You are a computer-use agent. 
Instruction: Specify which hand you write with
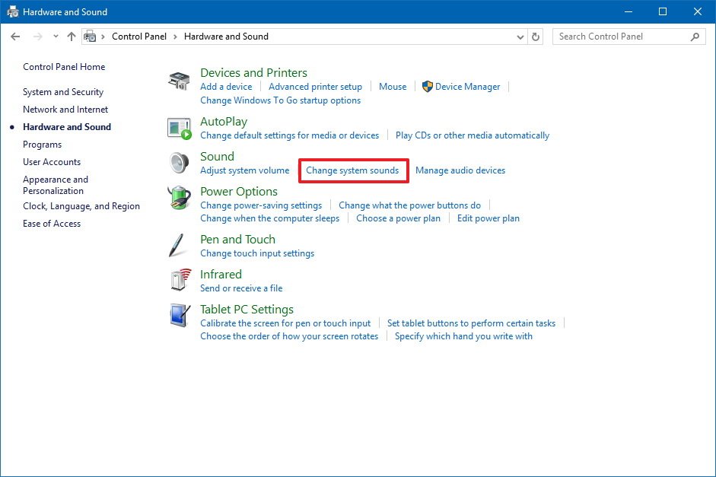click(x=463, y=336)
